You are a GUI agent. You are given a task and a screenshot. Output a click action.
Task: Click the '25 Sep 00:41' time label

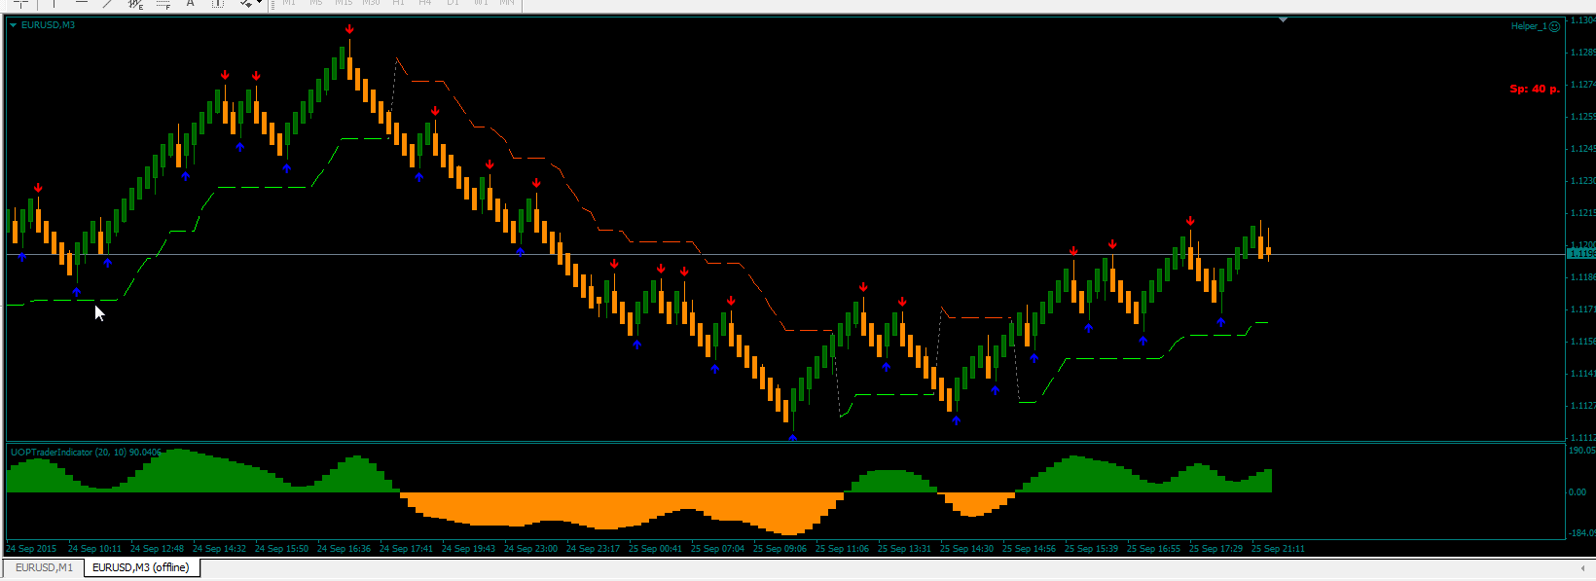(655, 549)
